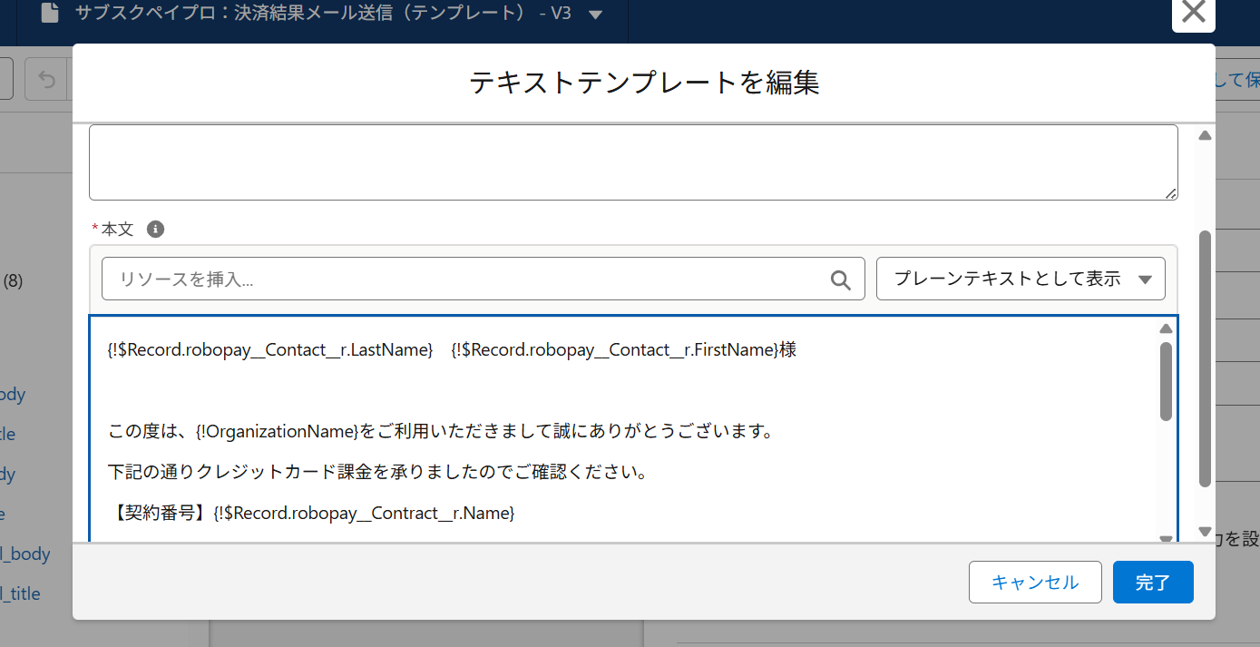Click the magnifier icon in resource search
Screen dimensions: 1260x647
point(840,279)
